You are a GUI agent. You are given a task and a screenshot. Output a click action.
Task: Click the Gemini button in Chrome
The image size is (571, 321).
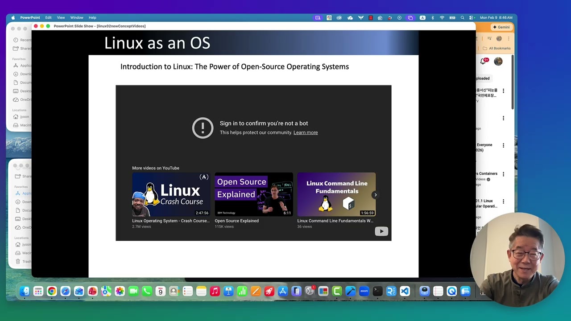coord(501,27)
